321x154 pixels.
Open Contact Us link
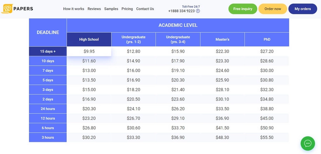pos(145,9)
